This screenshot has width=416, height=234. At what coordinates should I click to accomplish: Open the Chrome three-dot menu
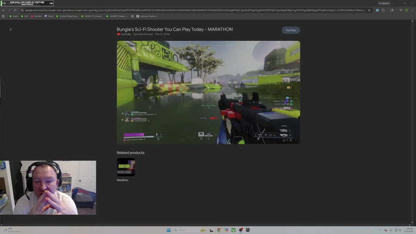(412, 10)
